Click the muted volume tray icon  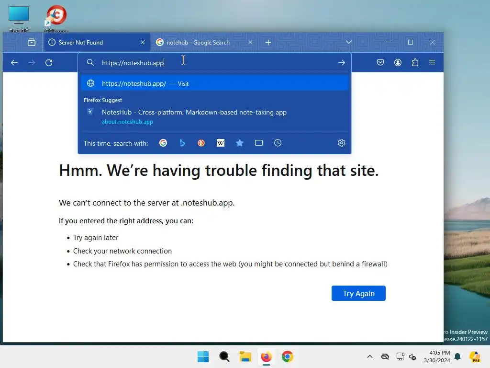[412, 356]
